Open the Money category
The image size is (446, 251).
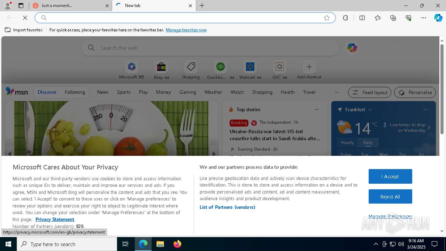pos(163,92)
